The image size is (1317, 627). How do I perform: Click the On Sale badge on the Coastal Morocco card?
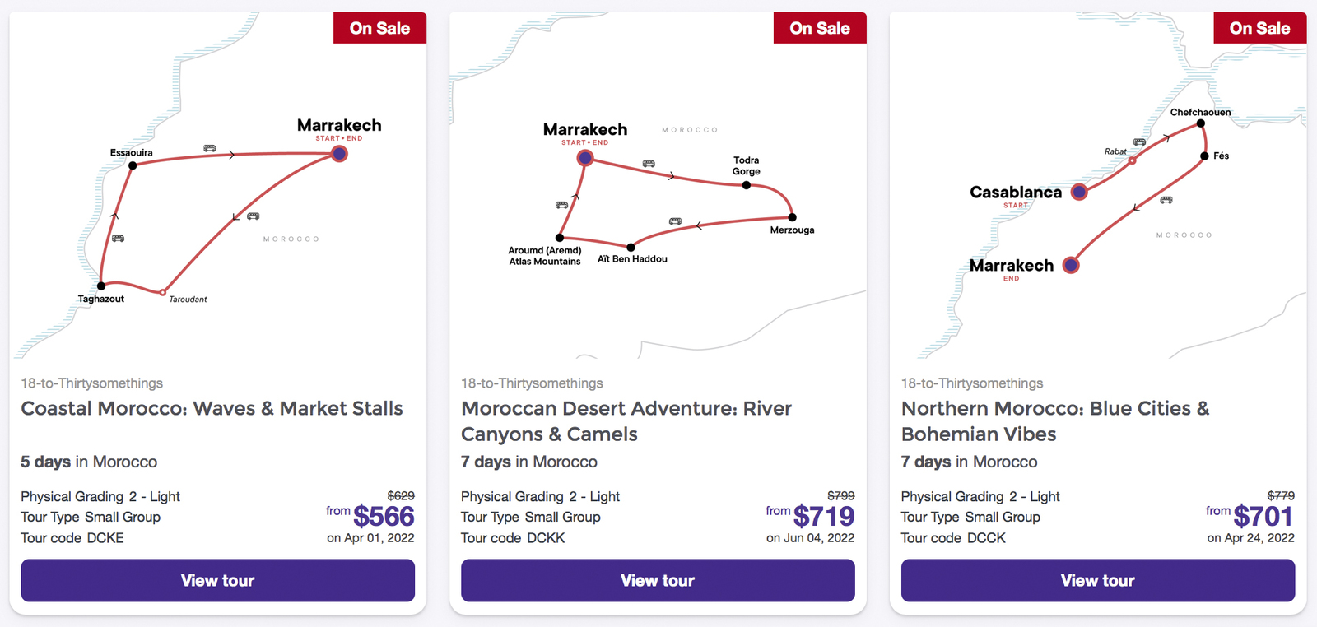379,27
